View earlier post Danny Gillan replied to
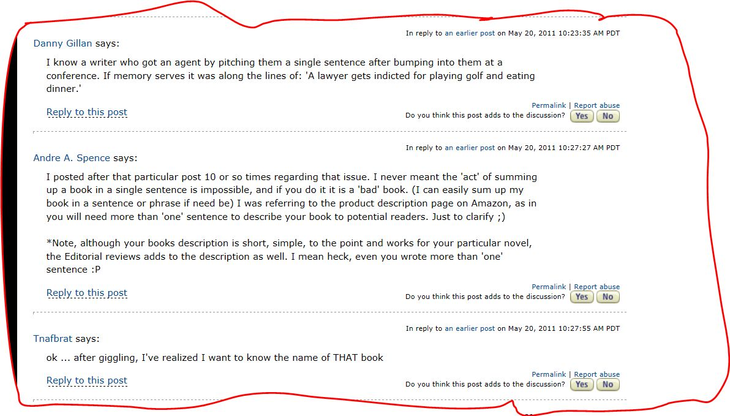The width and height of the screenshot is (730, 416). pyautogui.click(x=470, y=33)
